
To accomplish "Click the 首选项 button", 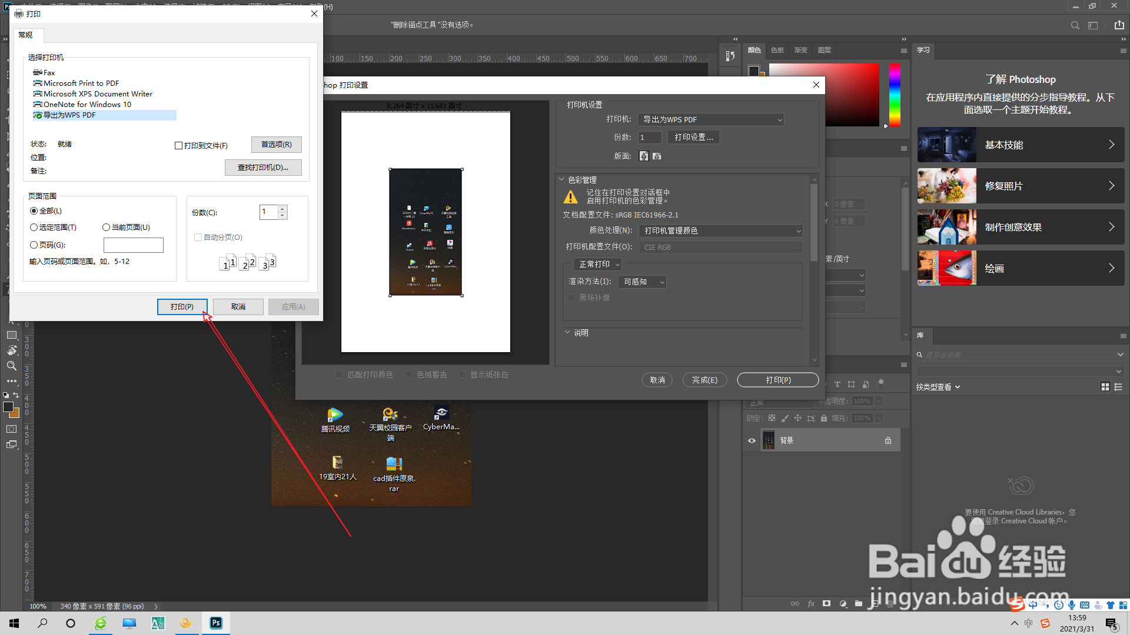I will (x=276, y=145).
